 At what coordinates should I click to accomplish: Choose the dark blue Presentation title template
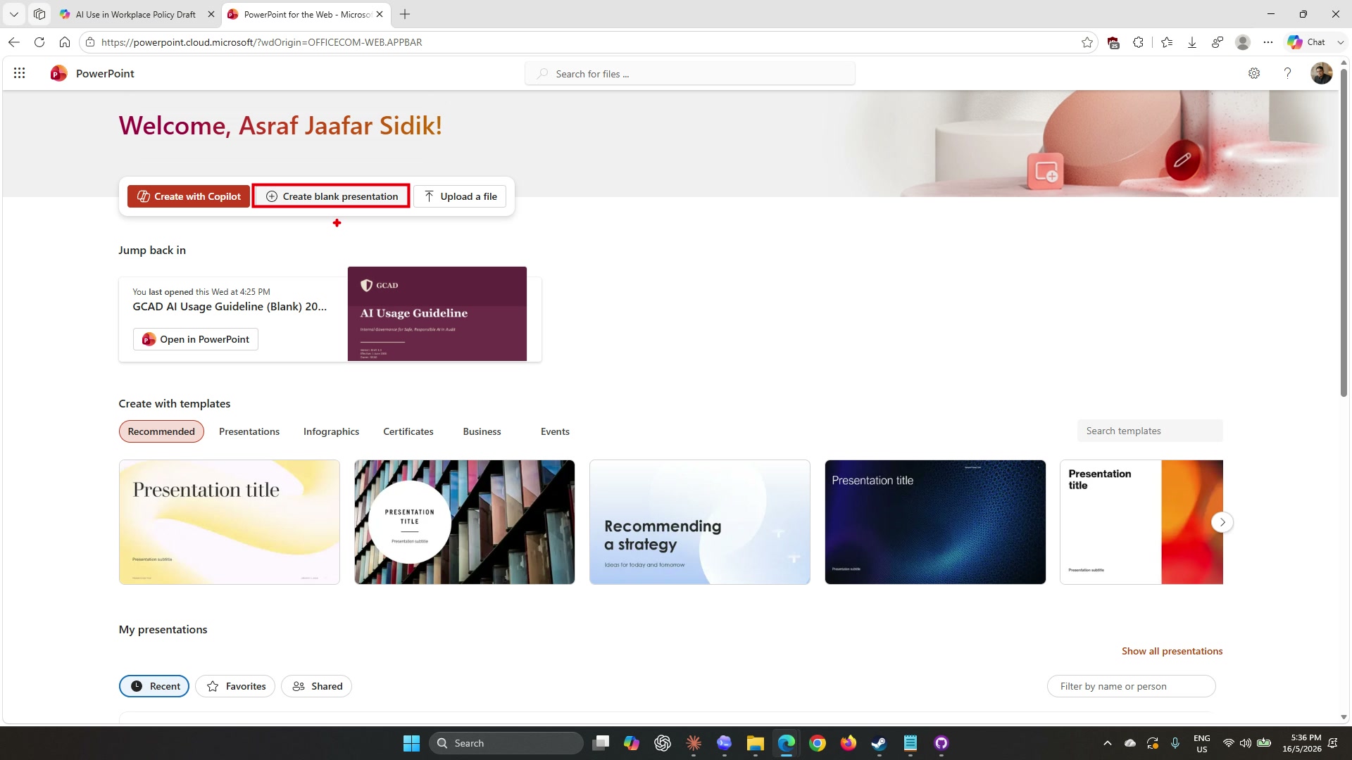pyautogui.click(x=935, y=522)
